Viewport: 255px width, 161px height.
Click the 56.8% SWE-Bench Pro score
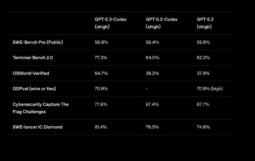(x=101, y=42)
